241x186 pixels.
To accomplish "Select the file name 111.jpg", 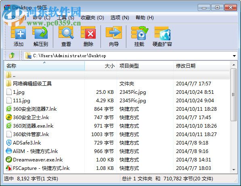I will pos(21,100).
